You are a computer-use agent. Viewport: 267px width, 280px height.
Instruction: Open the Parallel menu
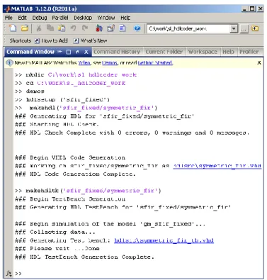point(60,18)
